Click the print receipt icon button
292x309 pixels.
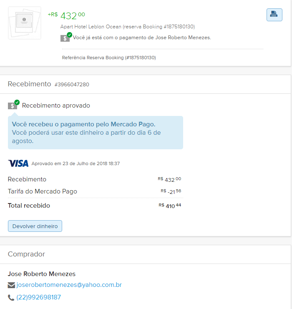(274, 15)
